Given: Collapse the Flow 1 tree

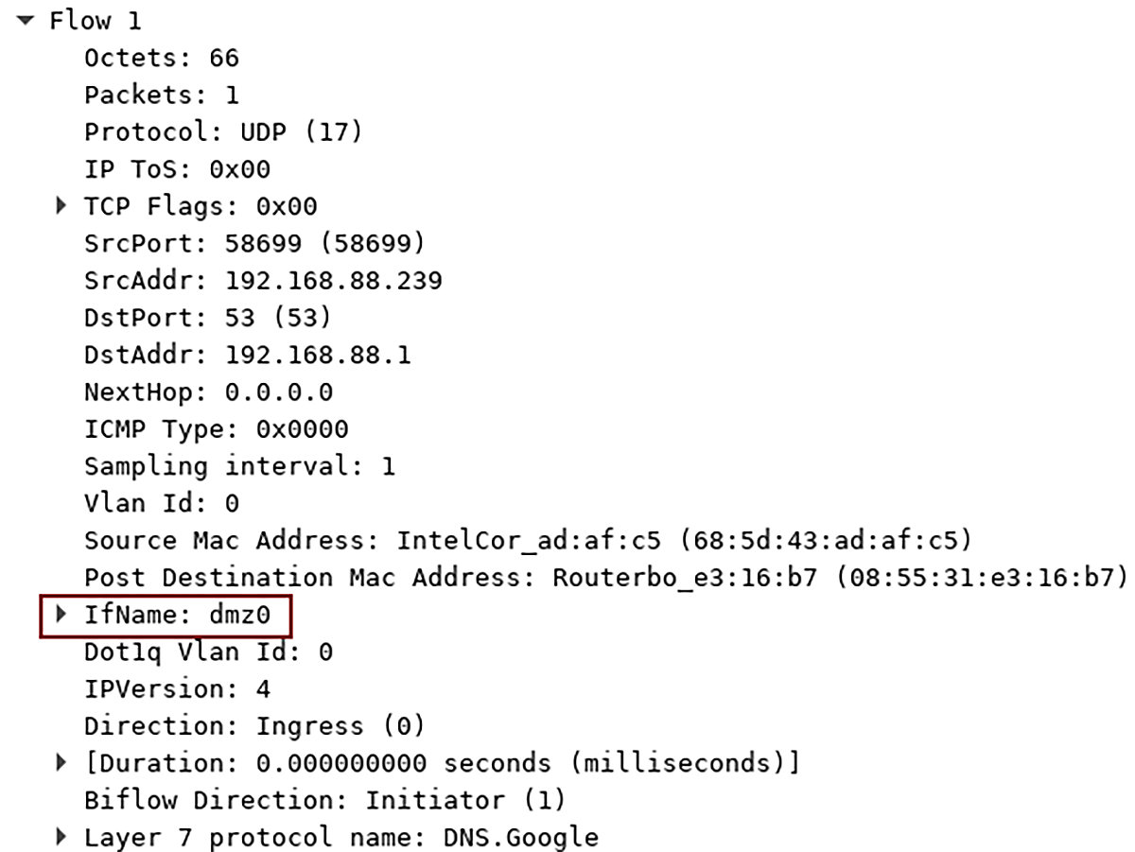Looking at the screenshot, I should (x=26, y=20).
